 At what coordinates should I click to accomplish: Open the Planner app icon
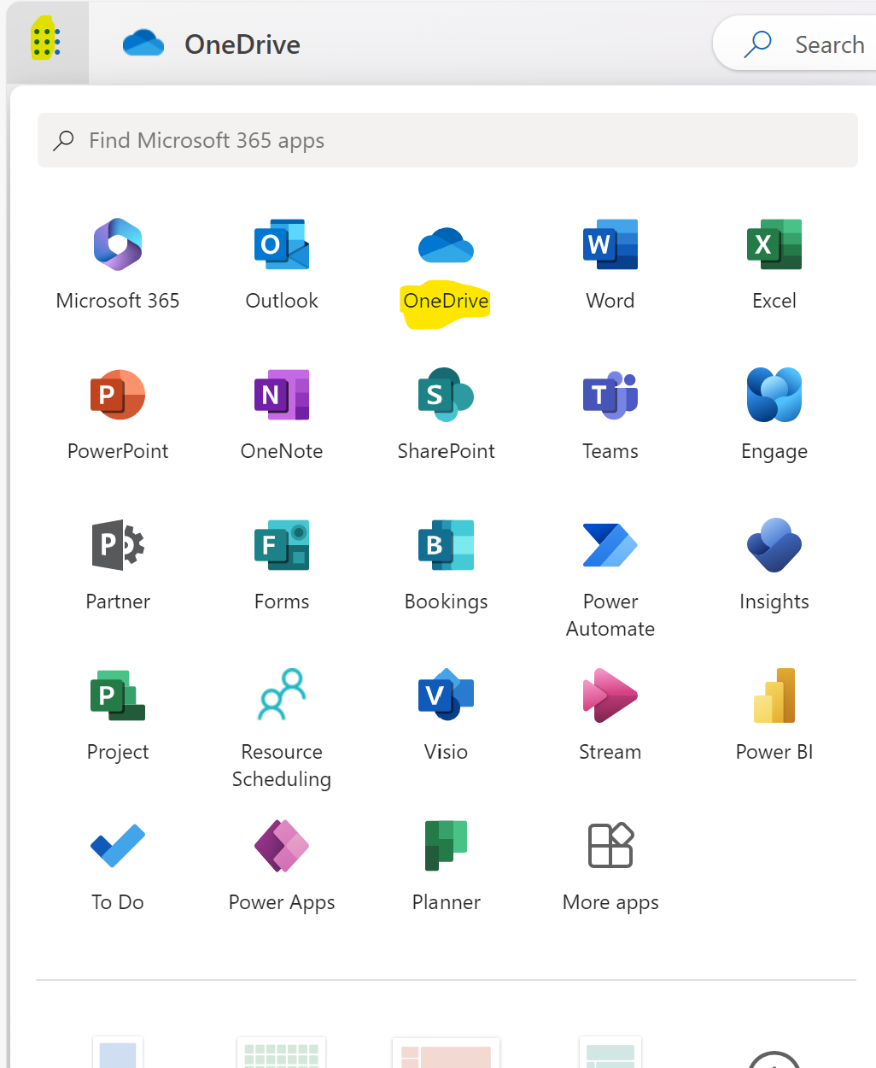[446, 846]
